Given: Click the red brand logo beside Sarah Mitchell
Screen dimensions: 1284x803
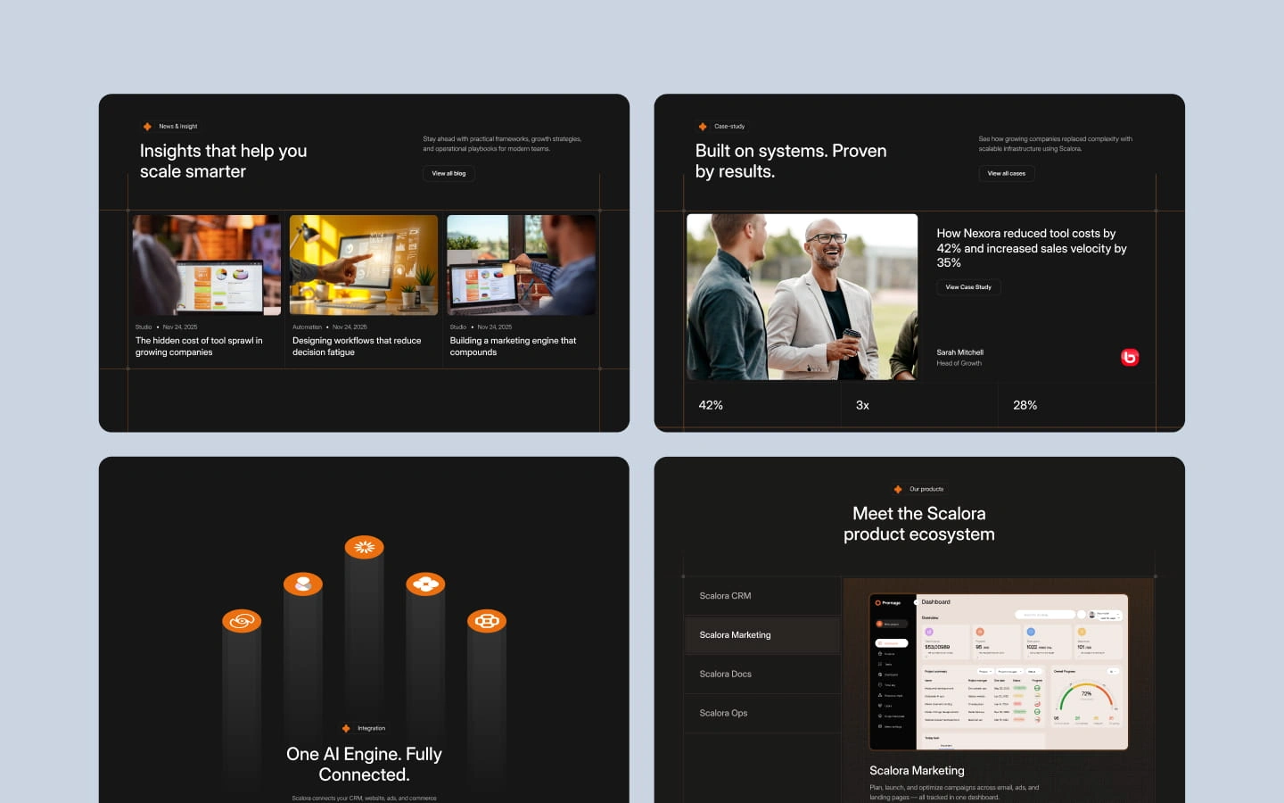Looking at the screenshot, I should pos(1130,357).
